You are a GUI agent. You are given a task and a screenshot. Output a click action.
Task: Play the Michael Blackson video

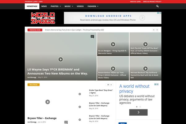click(145, 69)
